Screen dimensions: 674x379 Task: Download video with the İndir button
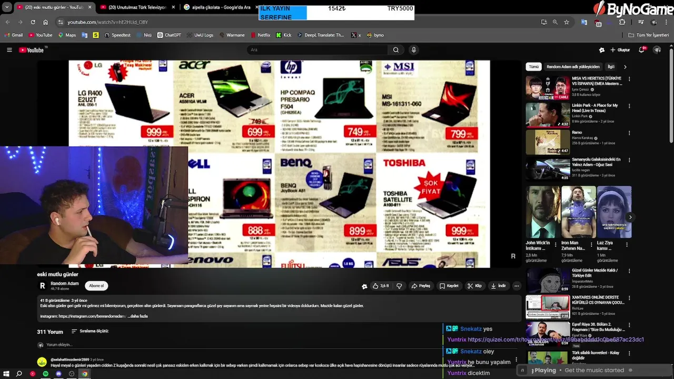[x=498, y=286]
